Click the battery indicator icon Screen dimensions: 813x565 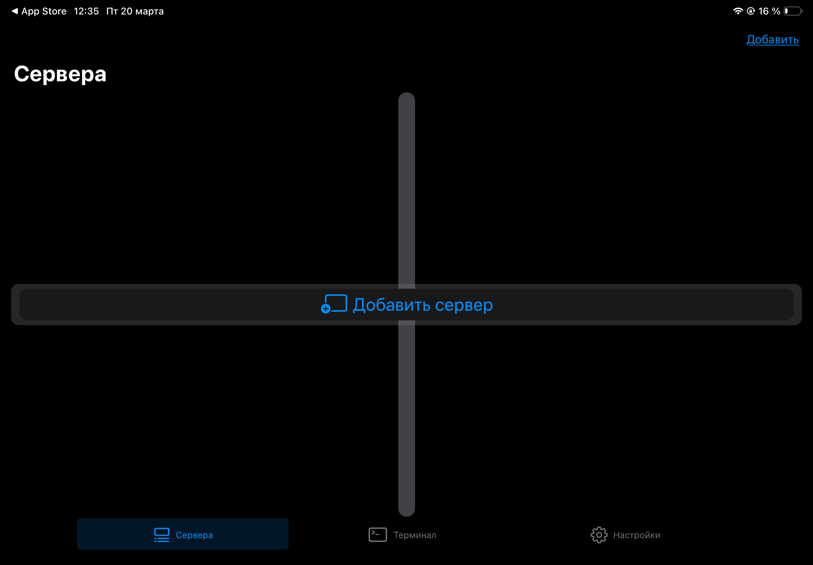click(x=792, y=11)
